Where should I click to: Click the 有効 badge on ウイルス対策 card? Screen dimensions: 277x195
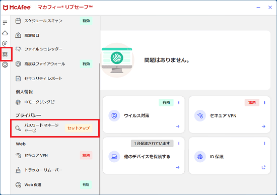click(166, 102)
